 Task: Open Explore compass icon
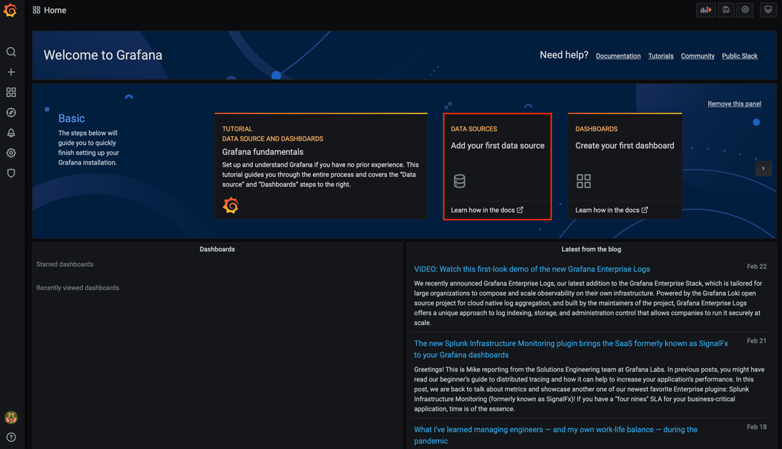[x=11, y=112]
